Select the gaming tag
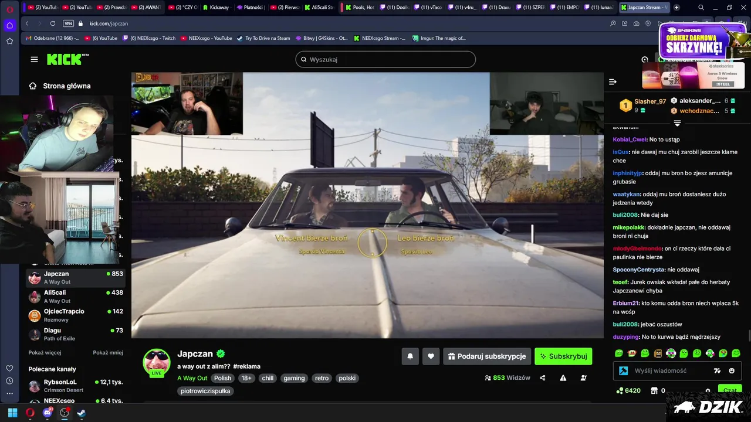This screenshot has height=422, width=751. click(294, 378)
